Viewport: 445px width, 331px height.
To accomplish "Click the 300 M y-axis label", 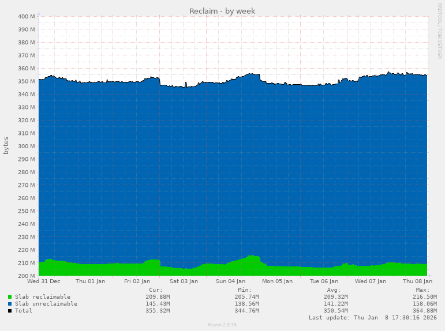I will 26,146.
